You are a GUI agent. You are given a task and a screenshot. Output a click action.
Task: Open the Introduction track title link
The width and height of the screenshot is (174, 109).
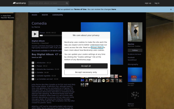pos(41,63)
